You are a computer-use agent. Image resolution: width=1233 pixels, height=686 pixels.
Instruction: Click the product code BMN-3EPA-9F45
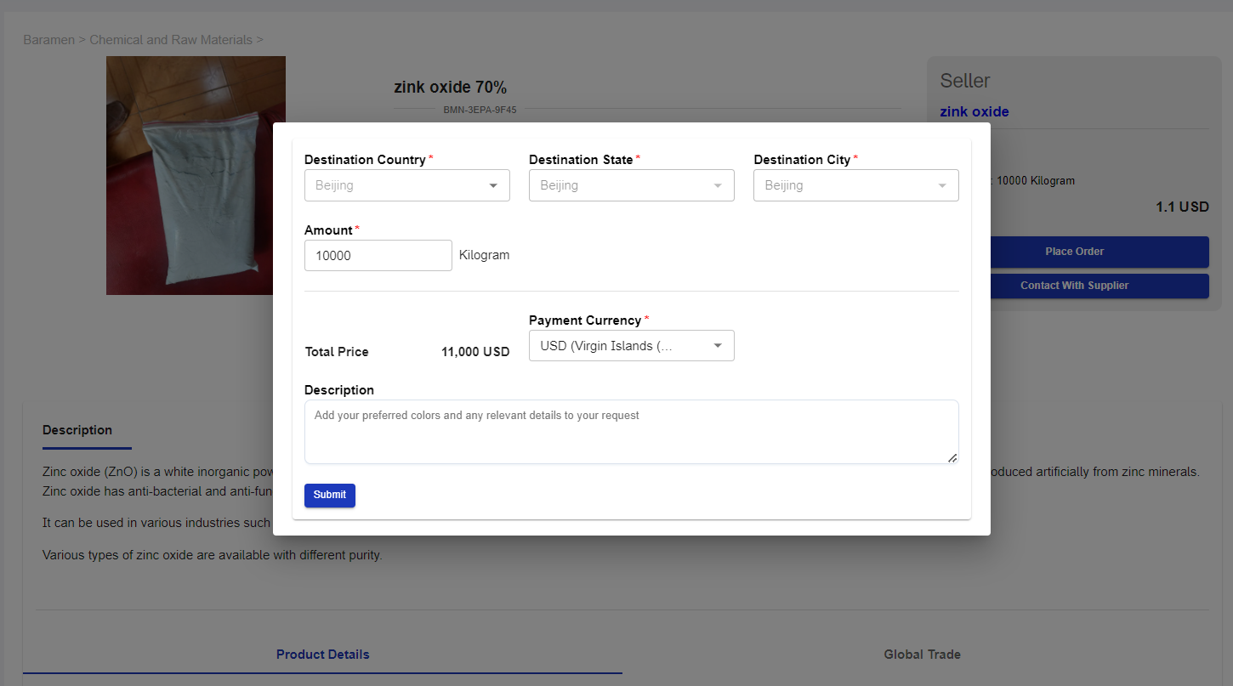tap(480, 110)
